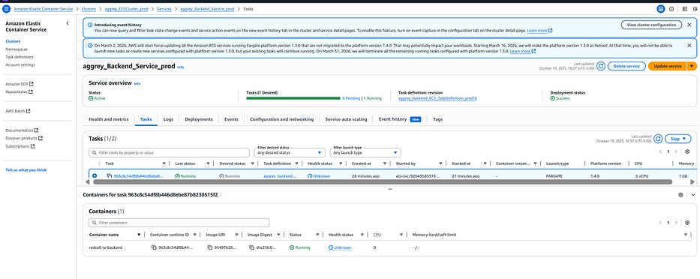Viewport: 700px width, 279px height.
Task: Open the containers panel settings gear
Action: point(680,195)
